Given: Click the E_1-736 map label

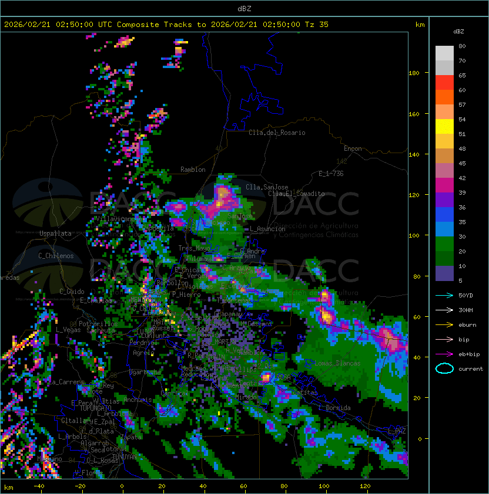Looking at the screenshot, I should coord(331,174).
